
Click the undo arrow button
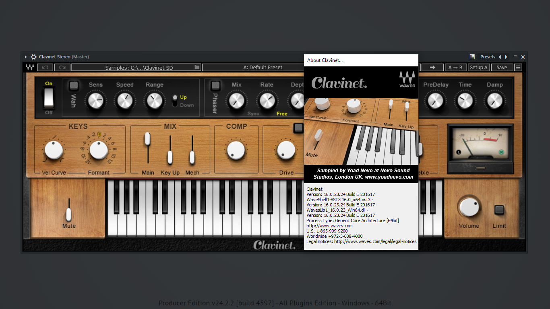click(45, 68)
